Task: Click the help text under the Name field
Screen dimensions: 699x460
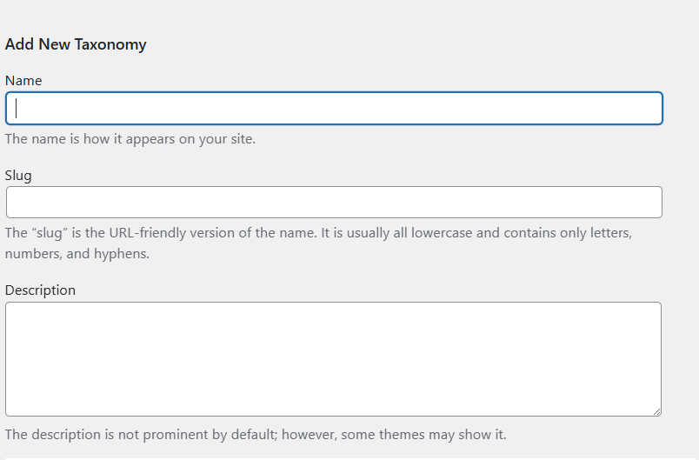Action: 130,139
